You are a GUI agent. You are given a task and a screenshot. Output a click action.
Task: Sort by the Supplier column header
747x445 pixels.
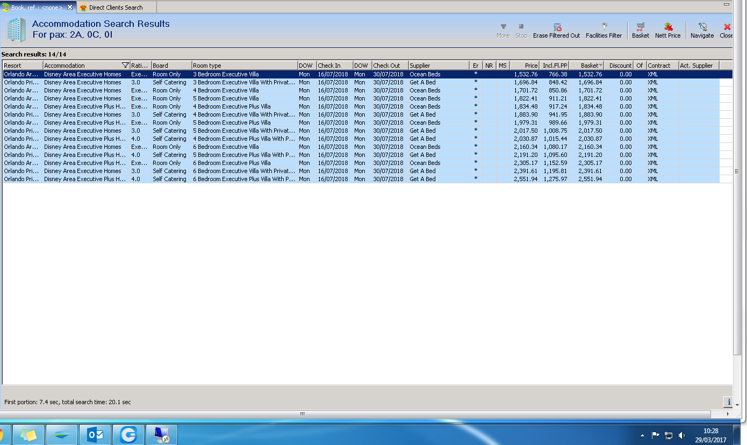pyautogui.click(x=439, y=66)
